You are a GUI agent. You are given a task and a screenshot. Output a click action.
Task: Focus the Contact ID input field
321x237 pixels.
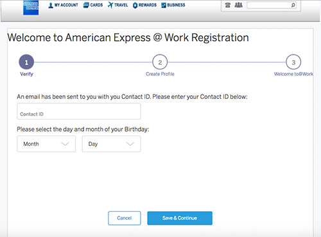79,111
